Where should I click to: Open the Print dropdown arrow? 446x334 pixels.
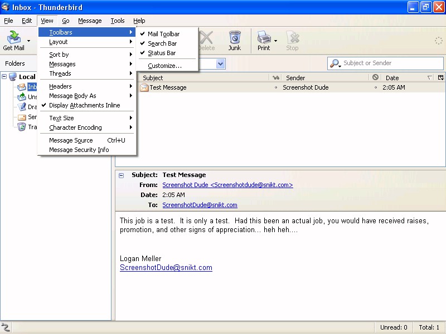pos(275,41)
